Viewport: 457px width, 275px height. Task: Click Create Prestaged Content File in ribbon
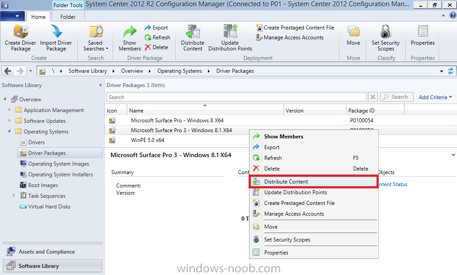(295, 28)
